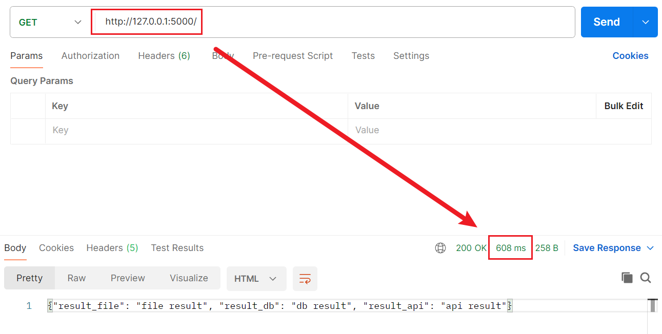Toggle line wrap icon in response toolbar

point(305,279)
